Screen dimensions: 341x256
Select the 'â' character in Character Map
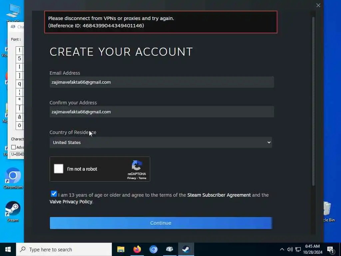click(x=19, y=117)
